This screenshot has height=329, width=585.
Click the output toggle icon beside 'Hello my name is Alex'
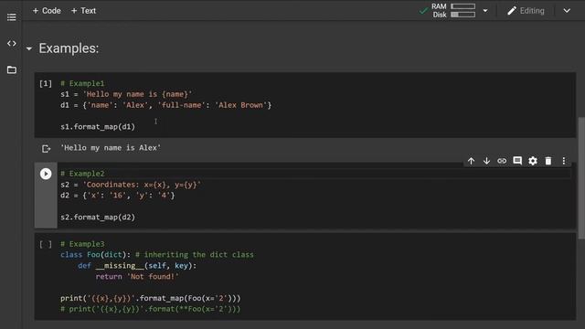coord(46,149)
